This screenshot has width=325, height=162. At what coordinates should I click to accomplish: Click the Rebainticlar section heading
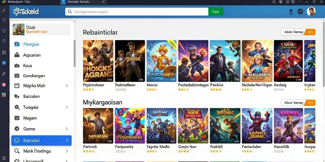[x=100, y=32]
